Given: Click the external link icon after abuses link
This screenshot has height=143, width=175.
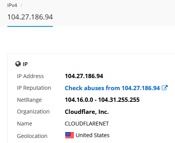Looking at the screenshot, I should 164,88.
